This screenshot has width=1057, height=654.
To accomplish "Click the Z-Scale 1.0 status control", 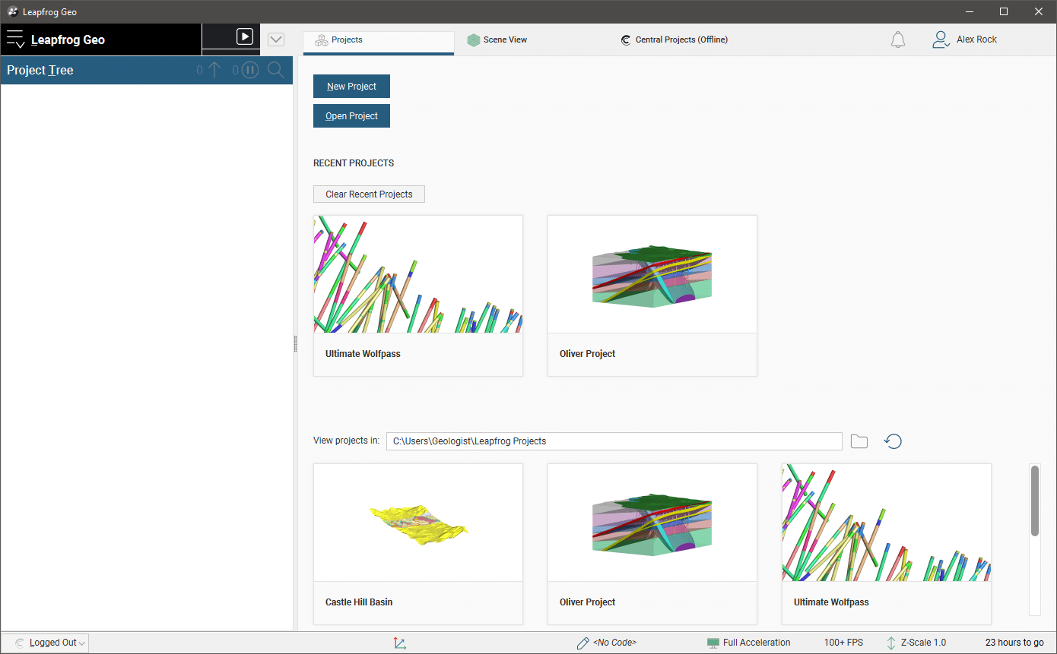I will (x=916, y=643).
